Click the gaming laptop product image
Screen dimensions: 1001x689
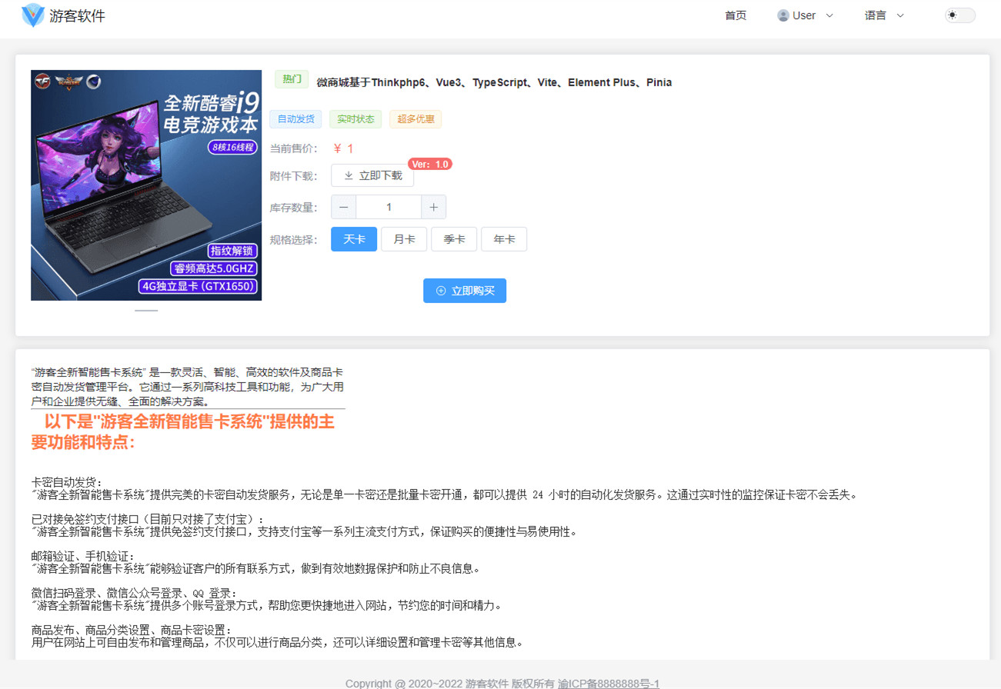tap(146, 185)
